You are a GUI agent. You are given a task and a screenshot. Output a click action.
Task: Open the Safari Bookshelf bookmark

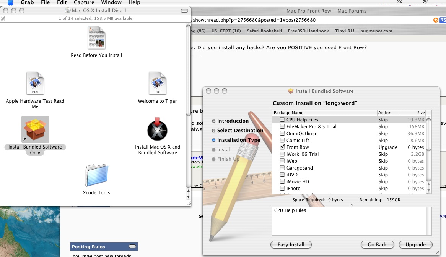pos(265,31)
